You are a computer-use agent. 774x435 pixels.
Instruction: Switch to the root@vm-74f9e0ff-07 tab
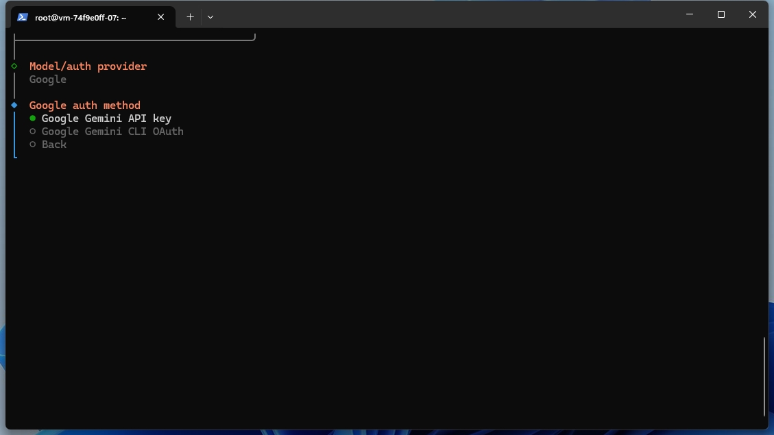click(x=82, y=16)
